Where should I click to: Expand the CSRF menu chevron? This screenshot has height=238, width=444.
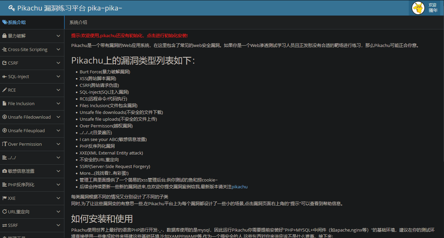click(x=58, y=63)
